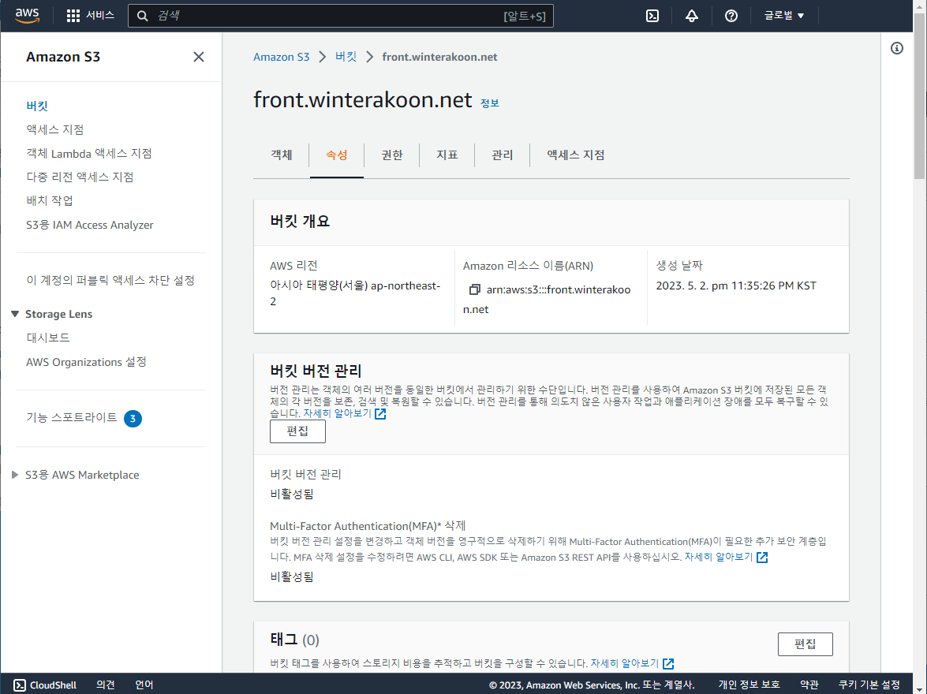Click the 언어 footer link
This screenshot has height=694, width=927.
(x=144, y=685)
